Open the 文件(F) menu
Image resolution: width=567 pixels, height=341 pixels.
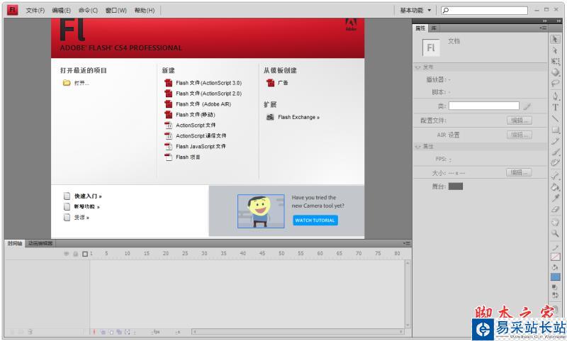coord(35,11)
